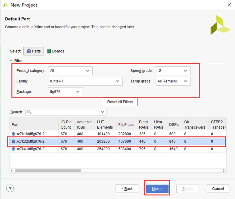Screen dimensions: 235x199
Task: Select part xc7k410tffg676-2 row
Action: (118, 149)
